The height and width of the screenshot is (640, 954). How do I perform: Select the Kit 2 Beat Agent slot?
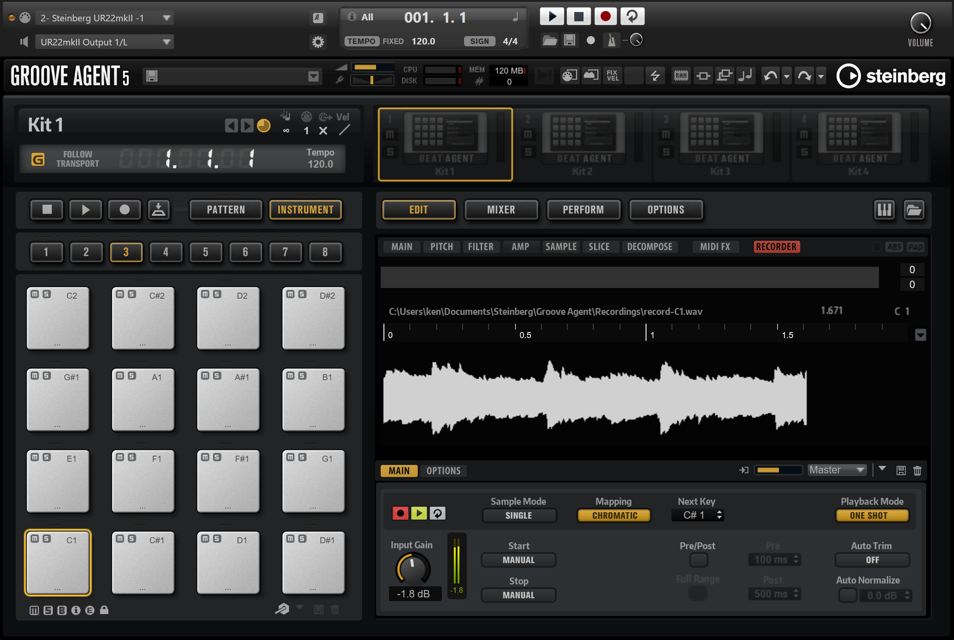583,144
